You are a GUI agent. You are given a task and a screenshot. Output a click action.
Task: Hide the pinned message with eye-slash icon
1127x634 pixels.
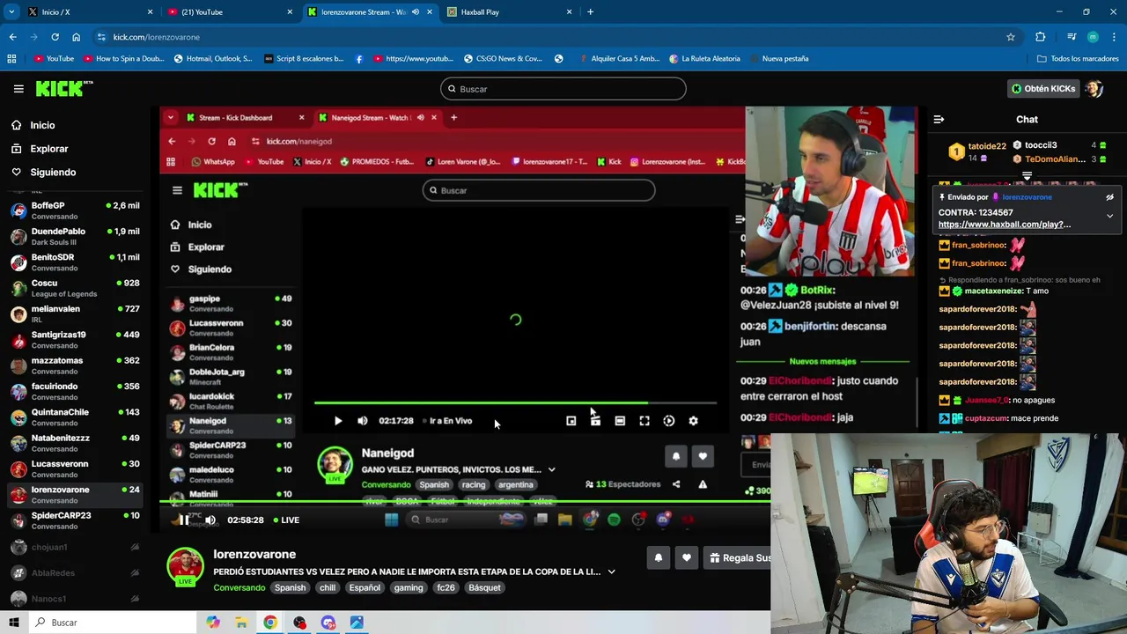(x=1109, y=197)
